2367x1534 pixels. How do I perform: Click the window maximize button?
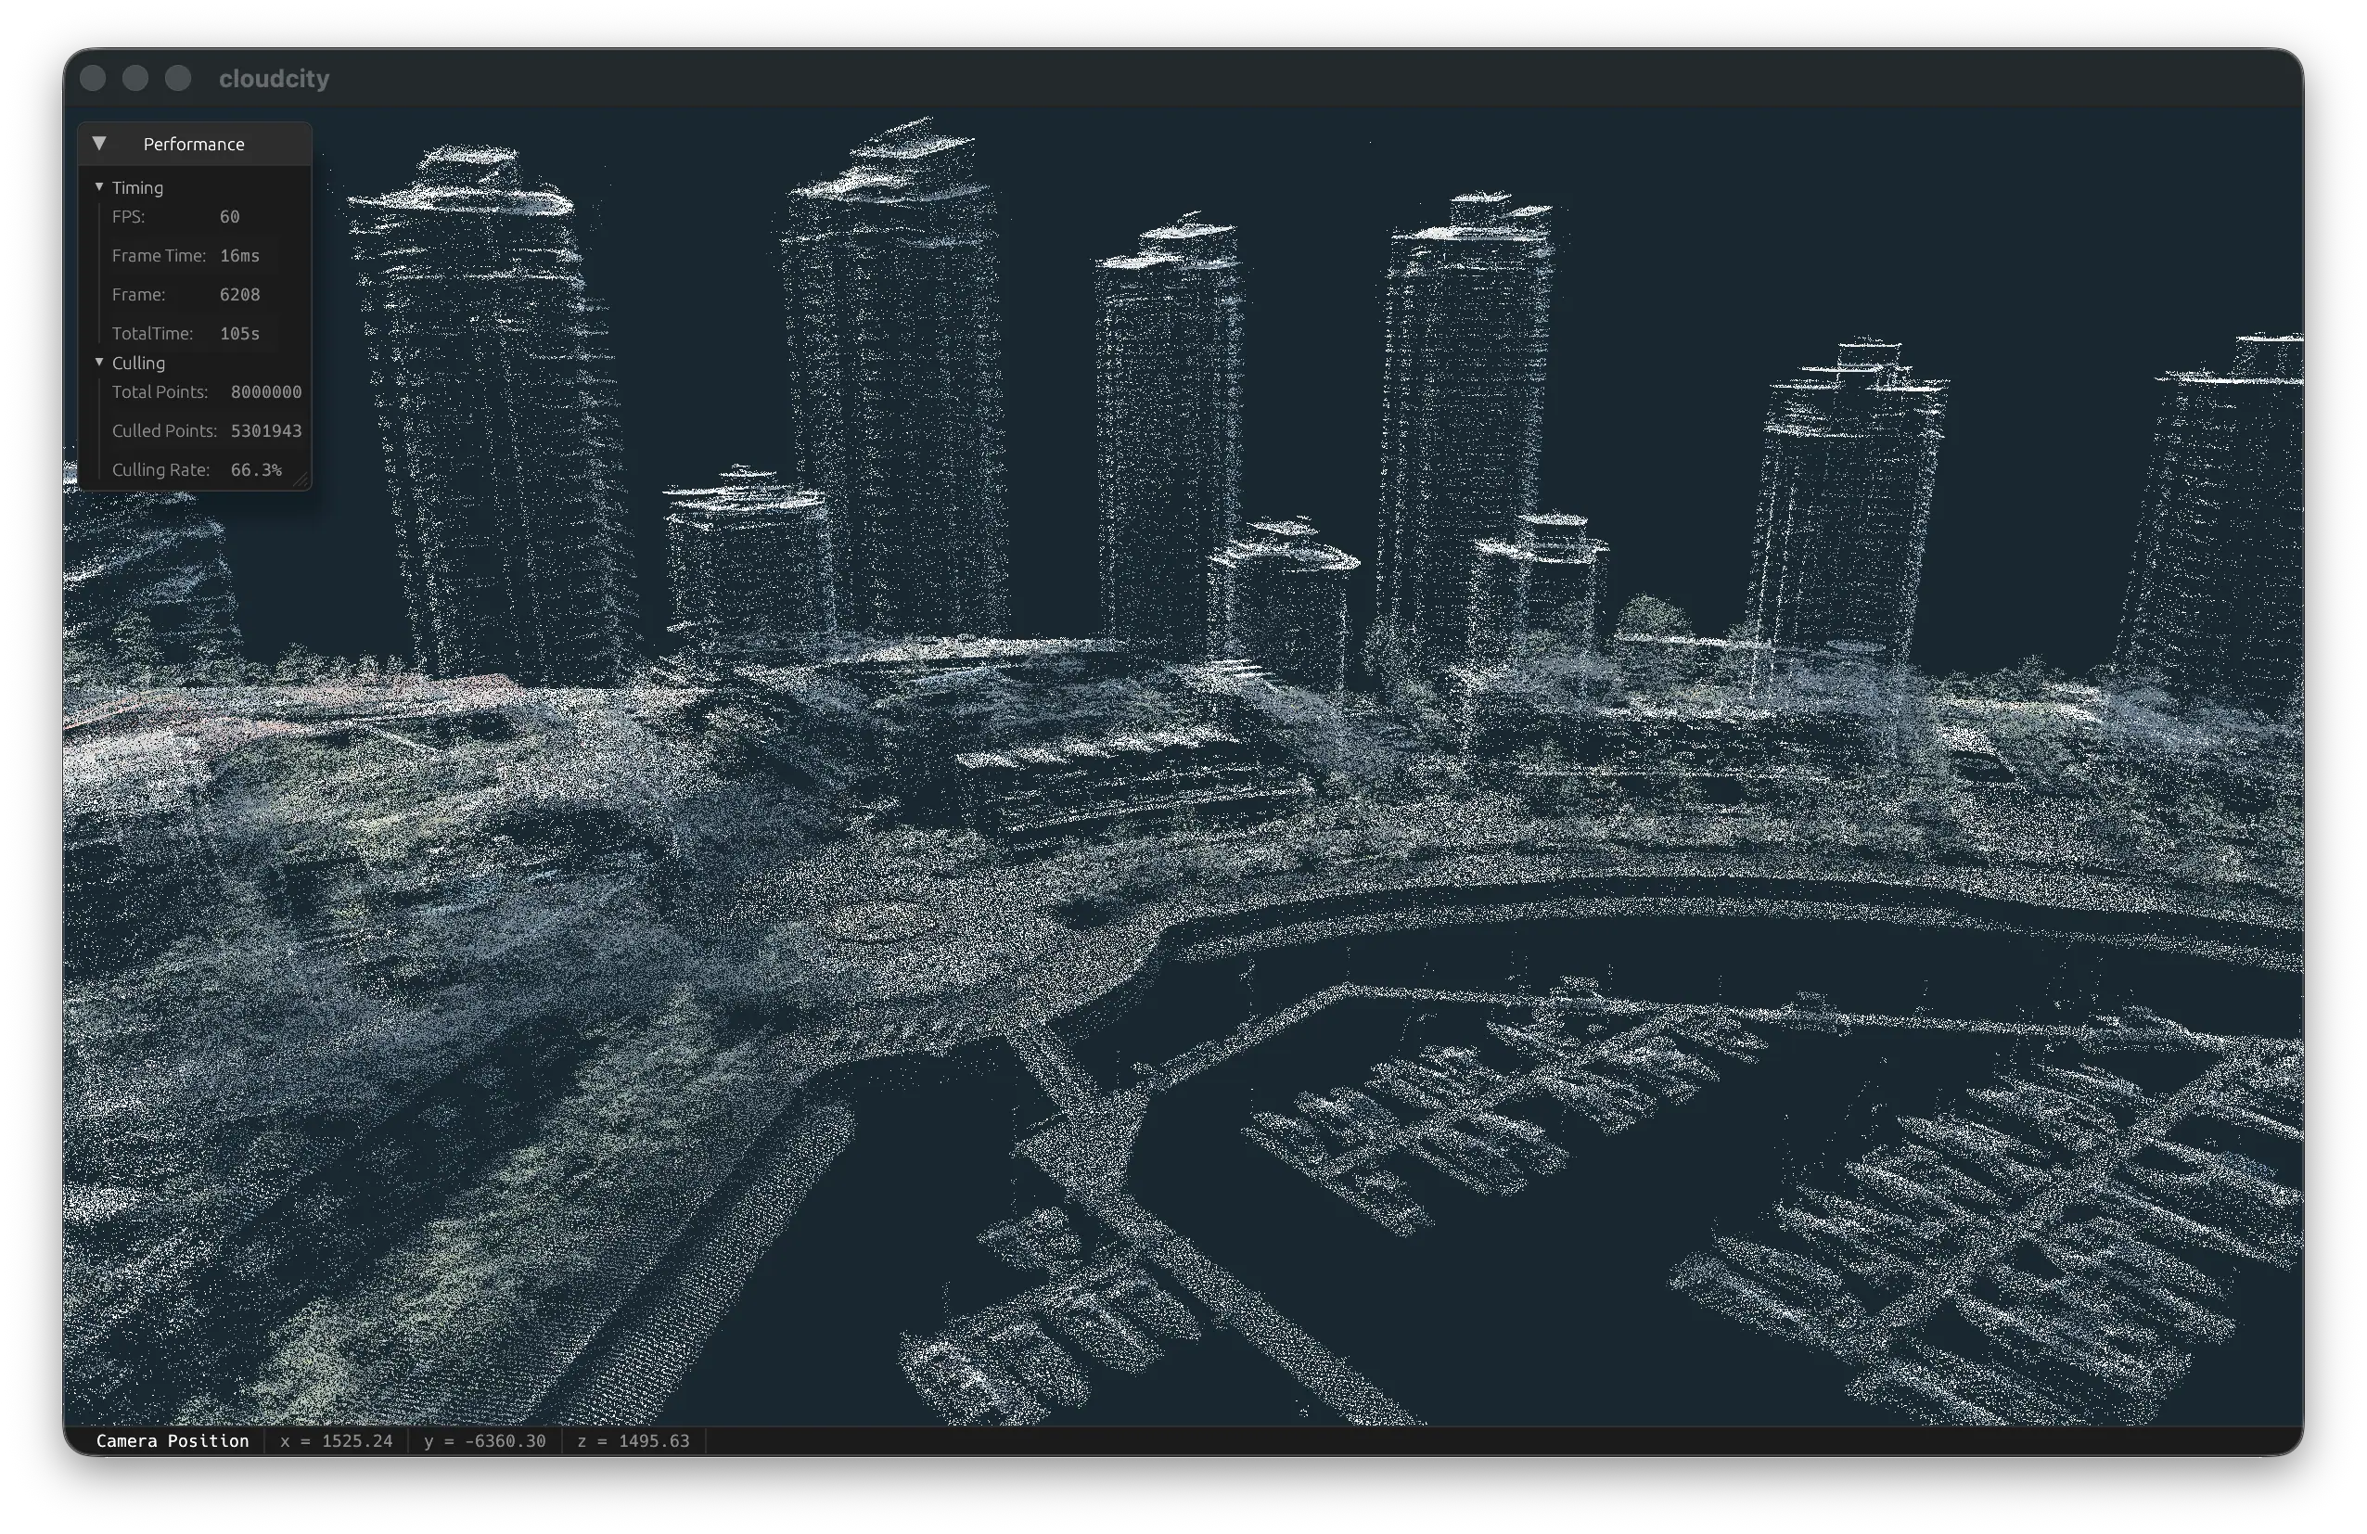coord(178,79)
